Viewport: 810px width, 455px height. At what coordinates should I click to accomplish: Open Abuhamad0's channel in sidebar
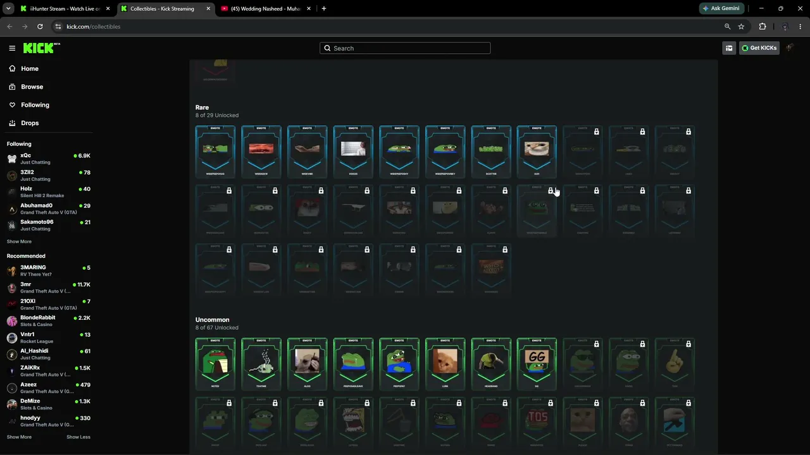(x=49, y=209)
